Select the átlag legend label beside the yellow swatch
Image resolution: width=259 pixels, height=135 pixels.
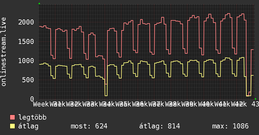pyautogui.click(x=28, y=126)
